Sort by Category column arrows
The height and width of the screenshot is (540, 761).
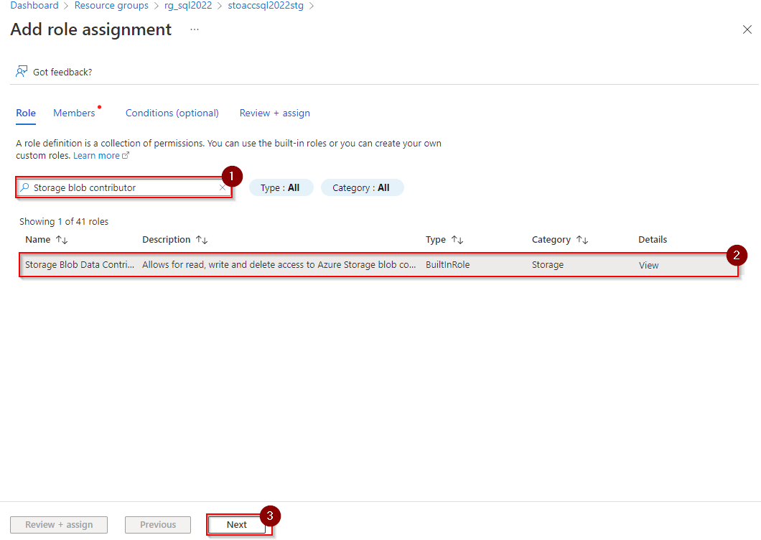click(x=582, y=240)
